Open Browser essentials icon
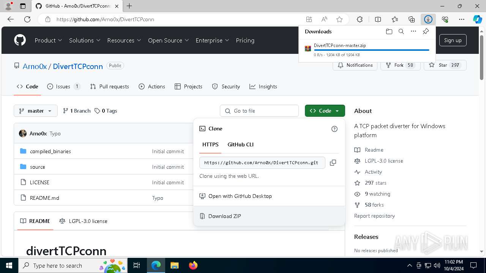Image resolution: width=486 pixels, height=273 pixels. tap(445, 19)
